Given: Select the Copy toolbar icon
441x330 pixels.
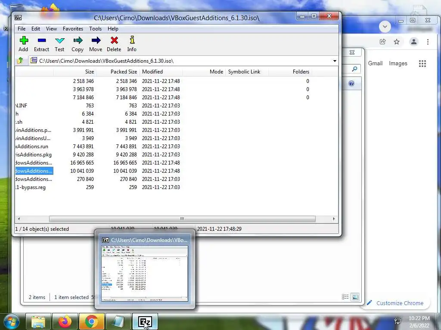Looking at the screenshot, I should [78, 44].
